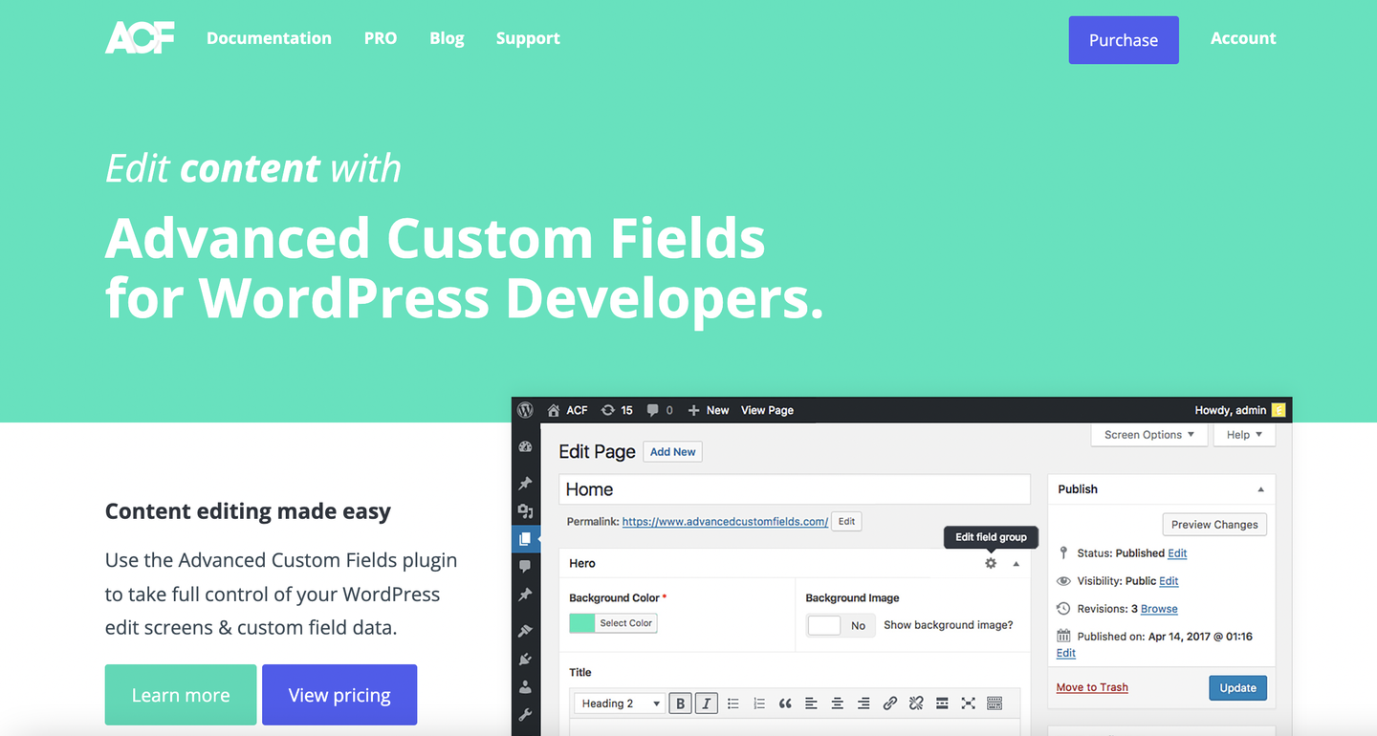Align text right in the Title editor
Viewport: 1377px width, 736px height.
(x=863, y=704)
